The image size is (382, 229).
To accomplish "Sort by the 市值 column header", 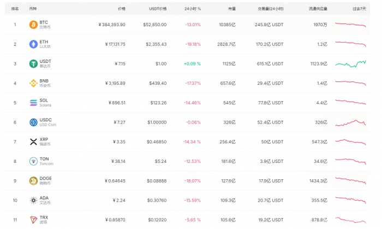I will coord(232,9).
